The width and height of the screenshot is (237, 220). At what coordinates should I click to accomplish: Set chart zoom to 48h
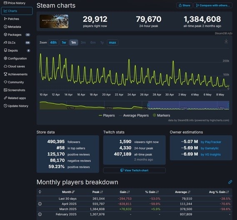click(53, 42)
